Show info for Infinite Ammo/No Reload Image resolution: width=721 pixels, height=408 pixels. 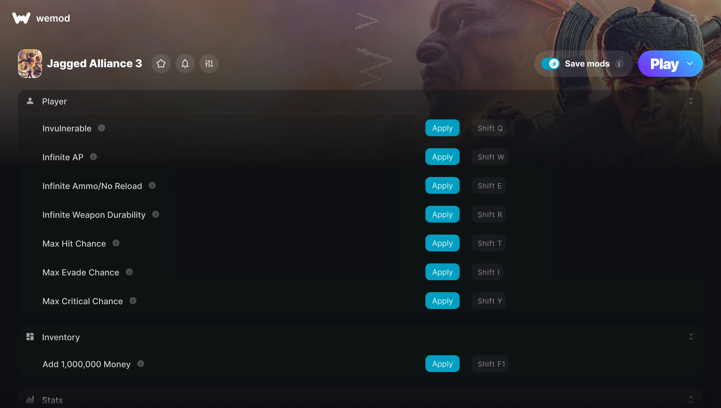coord(152,186)
